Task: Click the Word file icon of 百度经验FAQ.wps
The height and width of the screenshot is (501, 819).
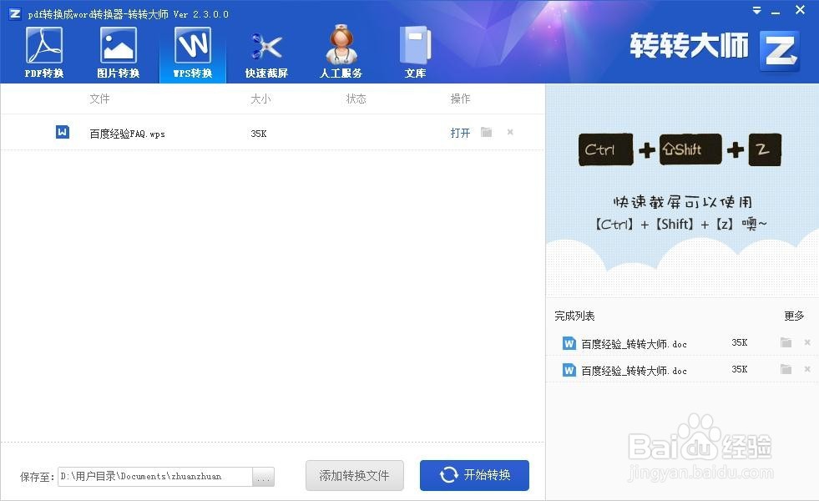Action: 63,131
